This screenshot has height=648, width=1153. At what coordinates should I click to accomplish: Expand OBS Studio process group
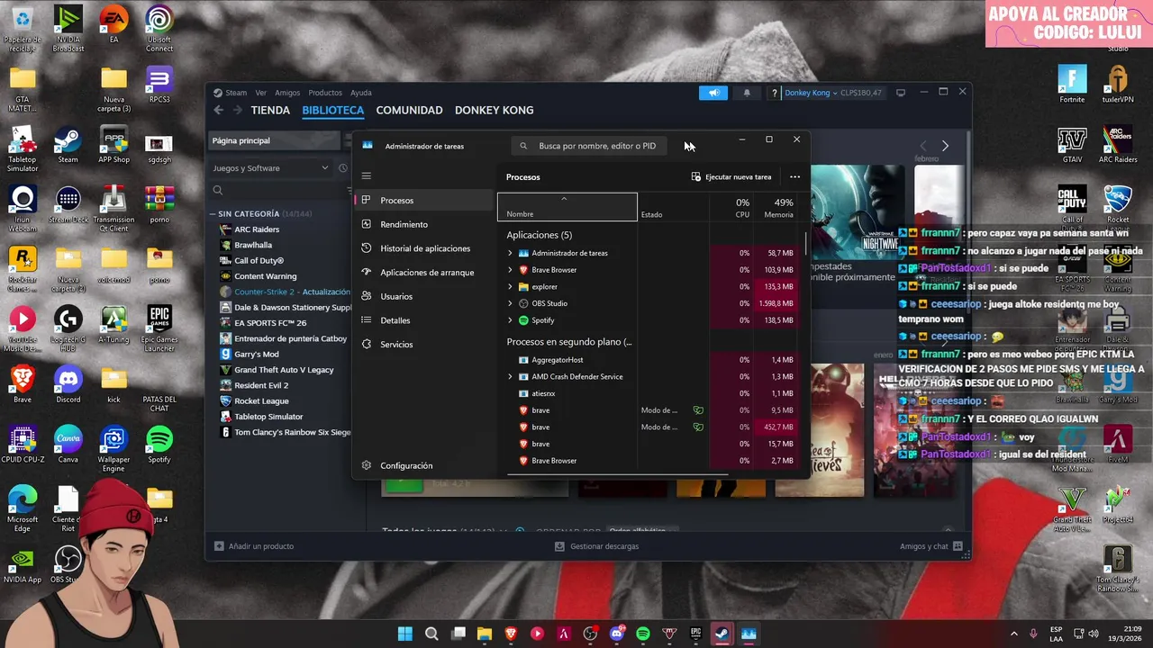(x=510, y=303)
